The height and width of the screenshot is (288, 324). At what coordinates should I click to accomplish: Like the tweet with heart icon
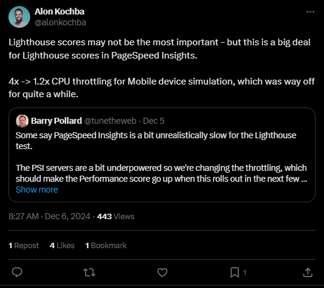162,272
